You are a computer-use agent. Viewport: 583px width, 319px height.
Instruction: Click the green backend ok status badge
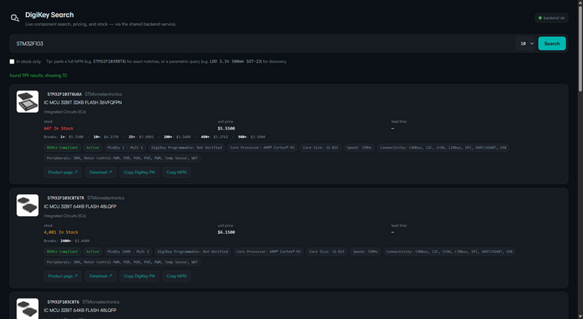pyautogui.click(x=552, y=18)
